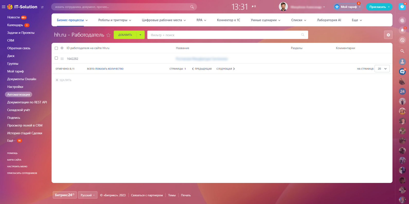The height and width of the screenshot is (204, 409).
Task: Click the magnifier icon in the top search bar
Action: pos(192,7)
